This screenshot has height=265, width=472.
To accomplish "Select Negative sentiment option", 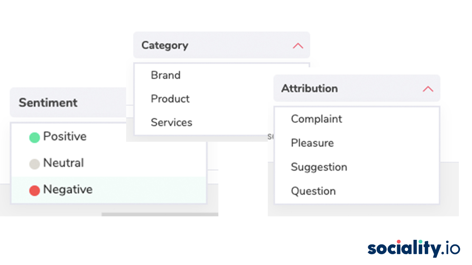I will click(x=68, y=189).
